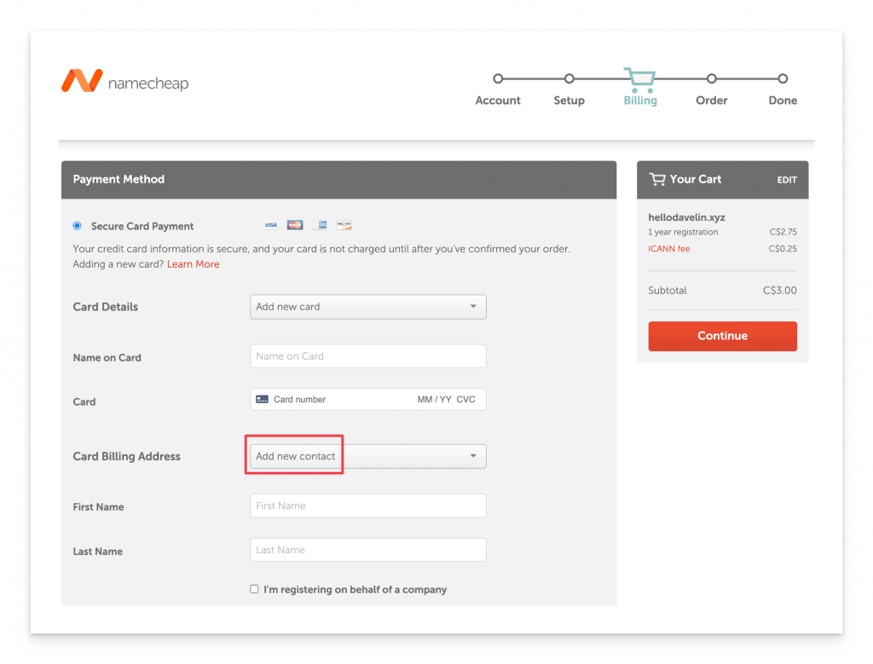
Task: Focus the MM / YY expiry field
Action: click(x=434, y=400)
